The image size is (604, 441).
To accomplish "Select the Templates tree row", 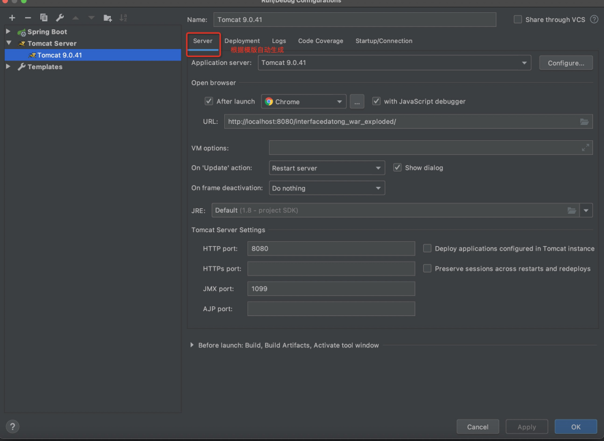I will [x=93, y=67].
